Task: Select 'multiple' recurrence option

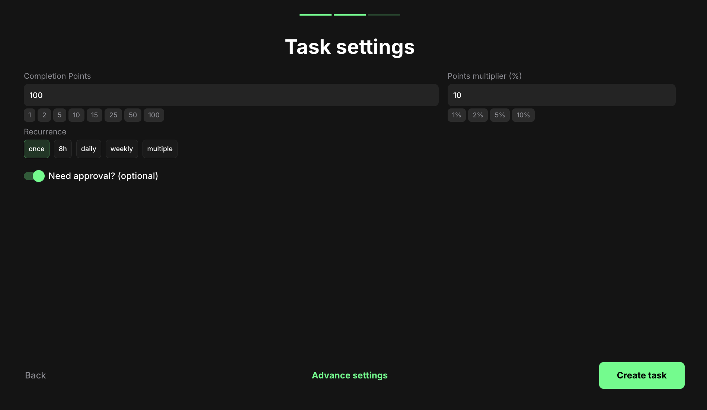Action: pyautogui.click(x=160, y=149)
